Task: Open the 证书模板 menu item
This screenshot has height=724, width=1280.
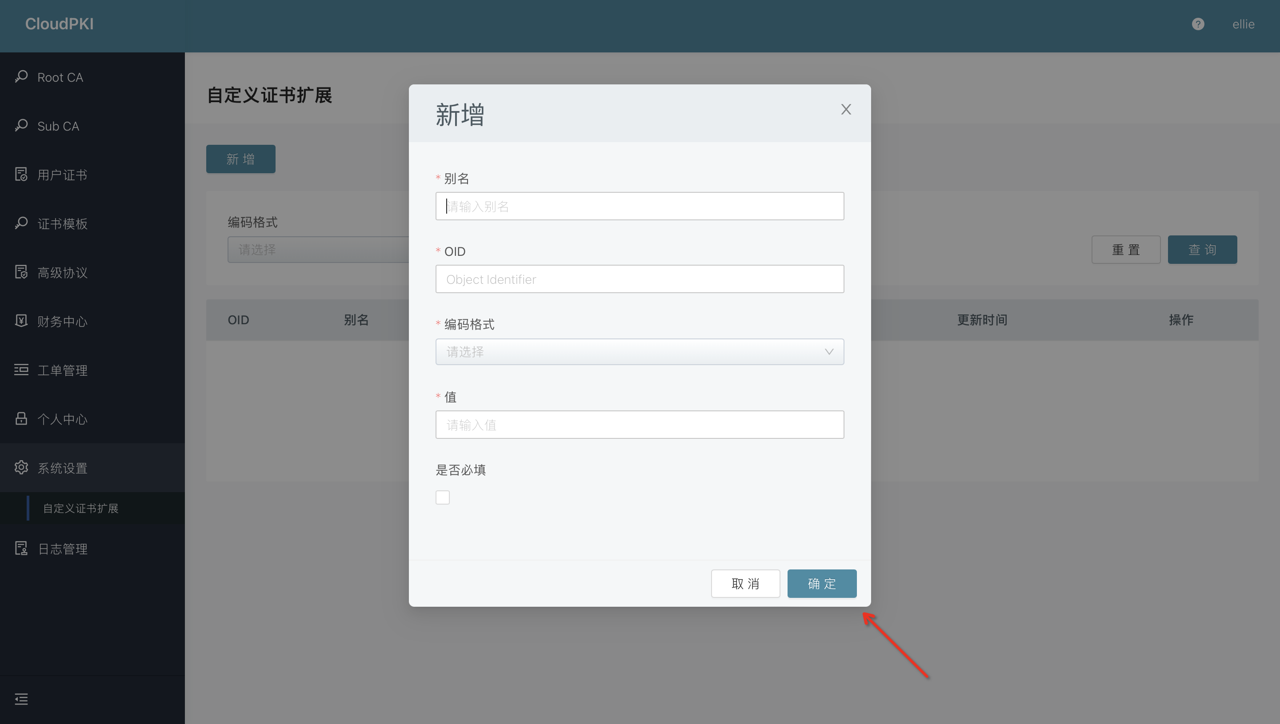Action: 62,224
